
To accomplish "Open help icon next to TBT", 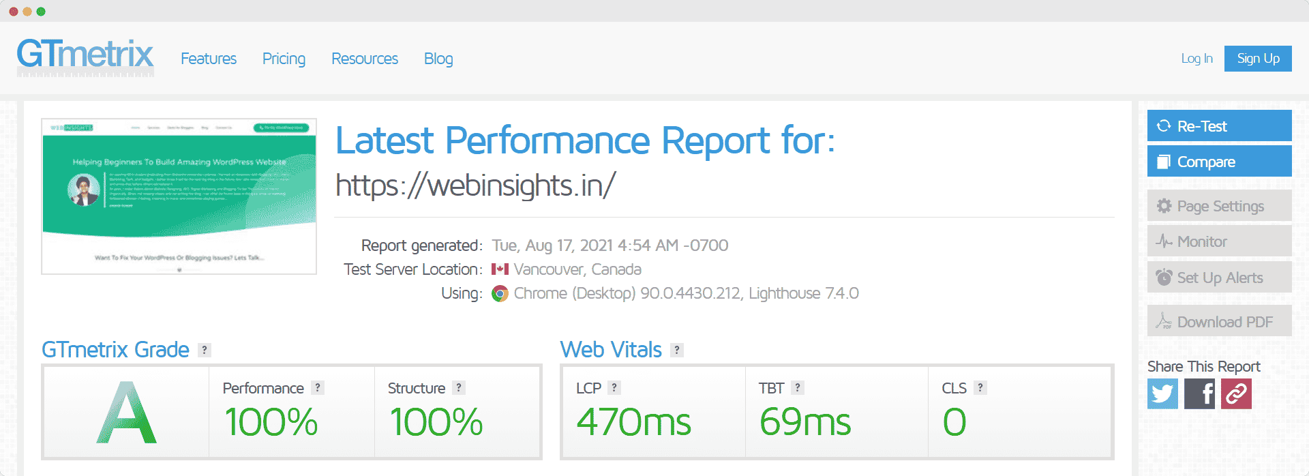I will 798,387.
